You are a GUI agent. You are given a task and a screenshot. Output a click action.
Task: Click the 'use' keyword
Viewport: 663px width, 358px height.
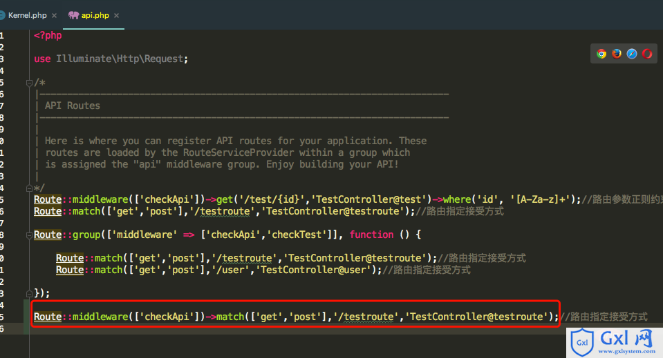[x=42, y=59]
